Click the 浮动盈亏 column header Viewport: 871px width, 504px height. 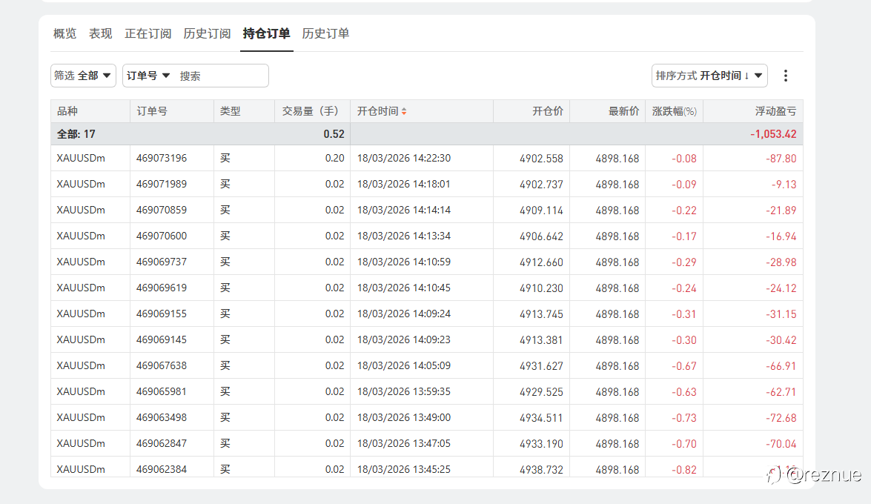tap(775, 112)
